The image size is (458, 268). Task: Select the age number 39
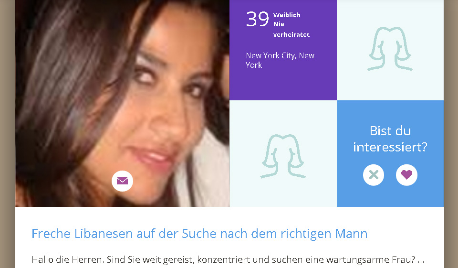click(257, 19)
